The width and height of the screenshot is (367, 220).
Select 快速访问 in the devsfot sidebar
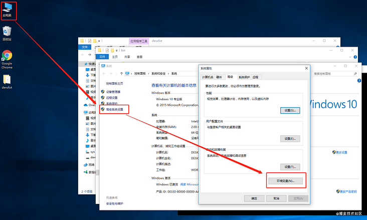pos(90,64)
